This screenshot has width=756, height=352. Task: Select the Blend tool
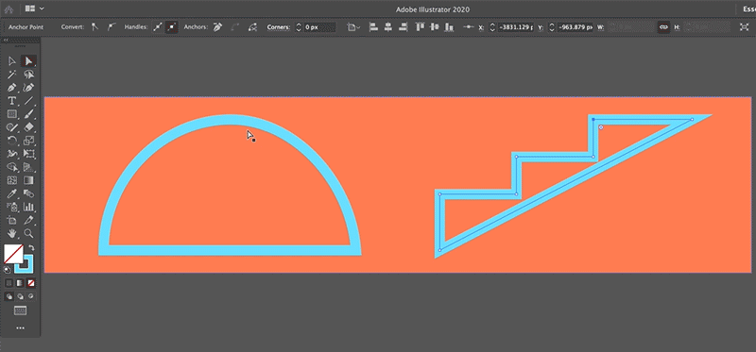click(x=28, y=193)
